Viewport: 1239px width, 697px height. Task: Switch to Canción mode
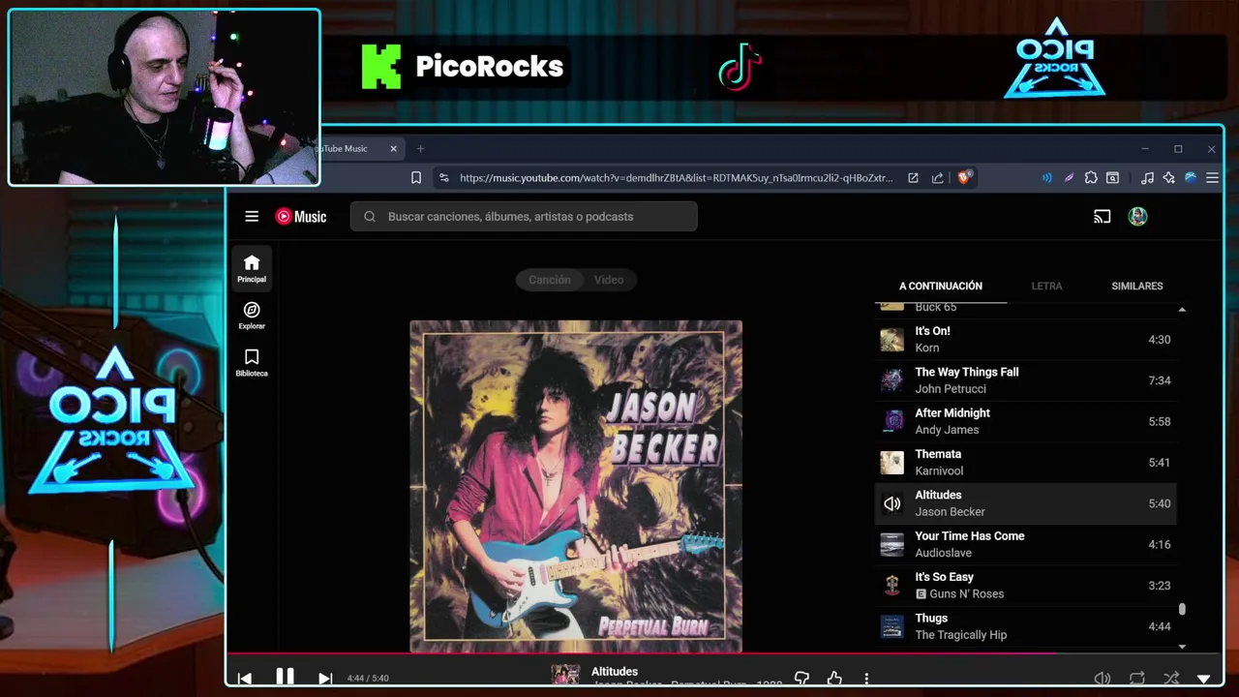click(x=550, y=280)
